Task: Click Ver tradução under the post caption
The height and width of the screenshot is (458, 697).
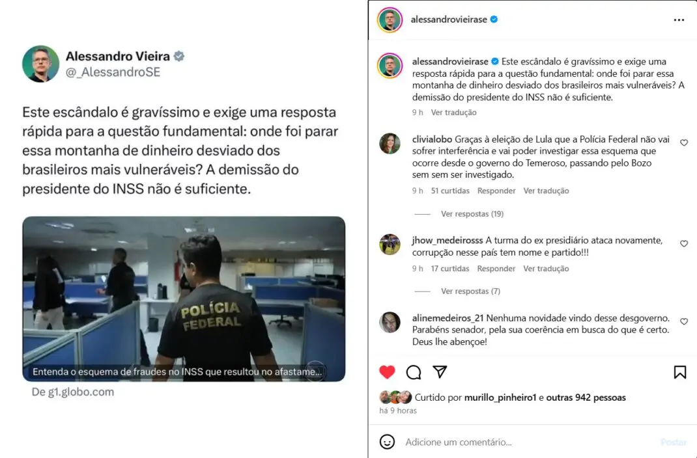Action: click(x=453, y=113)
